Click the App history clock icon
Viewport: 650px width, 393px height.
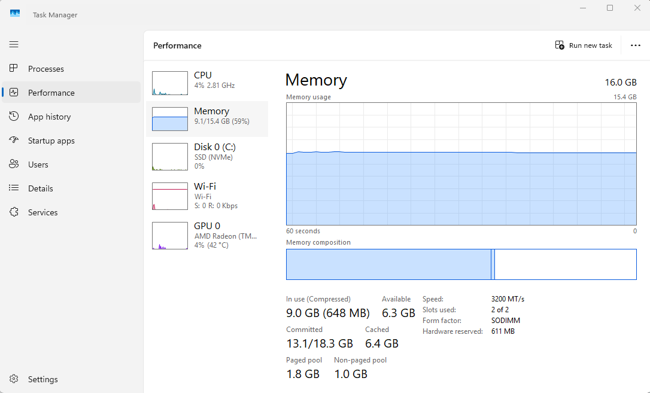[x=14, y=117]
